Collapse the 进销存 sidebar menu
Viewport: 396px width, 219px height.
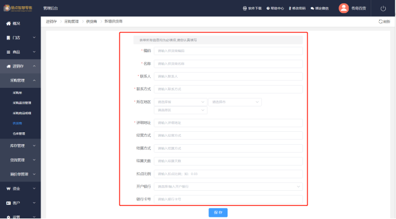(20, 66)
